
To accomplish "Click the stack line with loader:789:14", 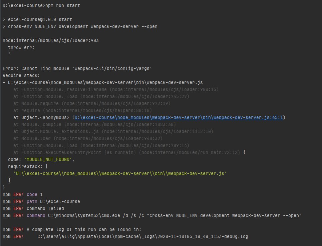I will click(101, 145).
